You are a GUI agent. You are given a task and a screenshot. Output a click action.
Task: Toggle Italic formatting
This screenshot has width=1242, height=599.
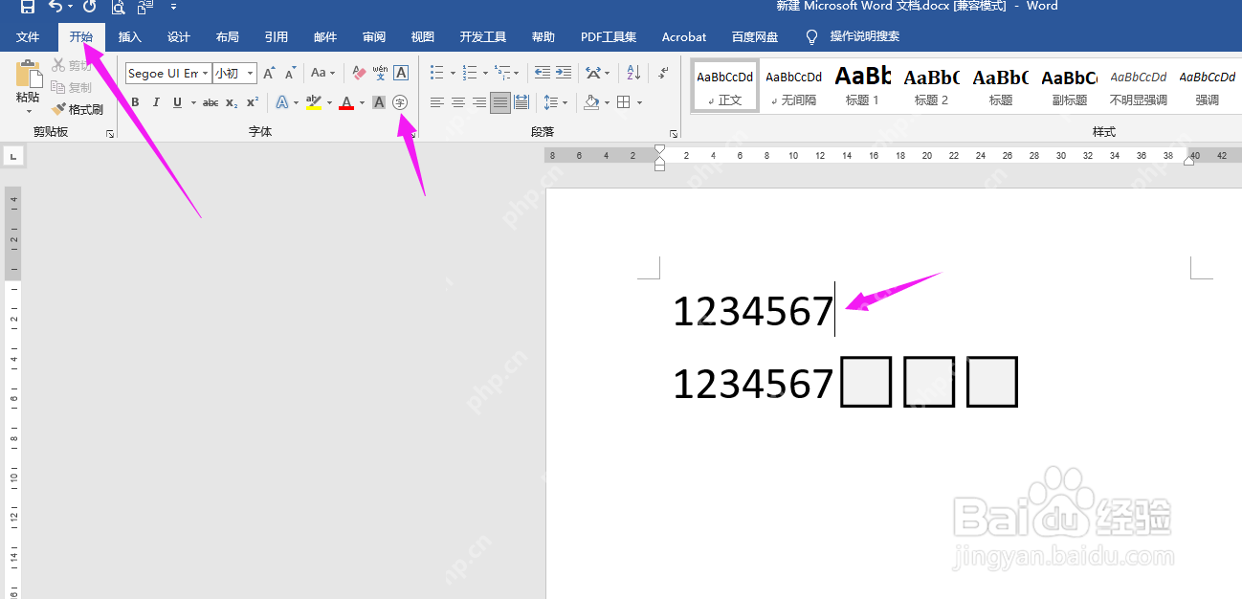156,102
